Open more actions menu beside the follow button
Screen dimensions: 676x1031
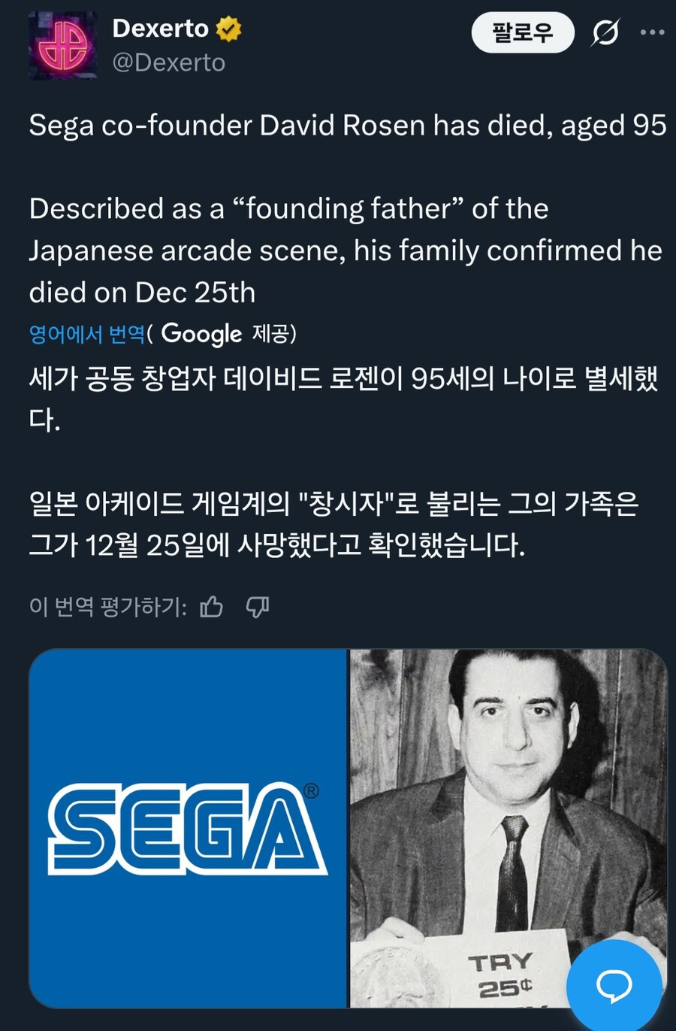(652, 33)
